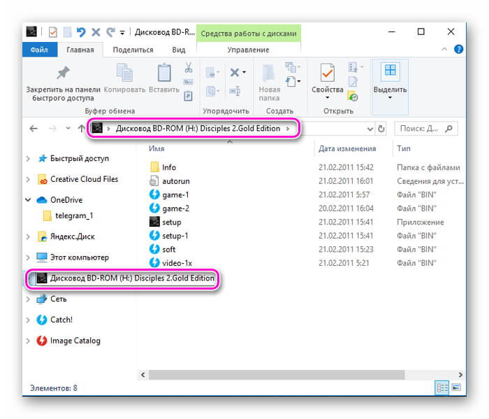This screenshot has height=419, width=489.
Task: Click the Cut scissors icon
Action: pos(189,67)
